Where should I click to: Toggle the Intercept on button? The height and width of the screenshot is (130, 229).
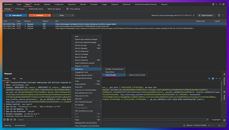coord(16,15)
